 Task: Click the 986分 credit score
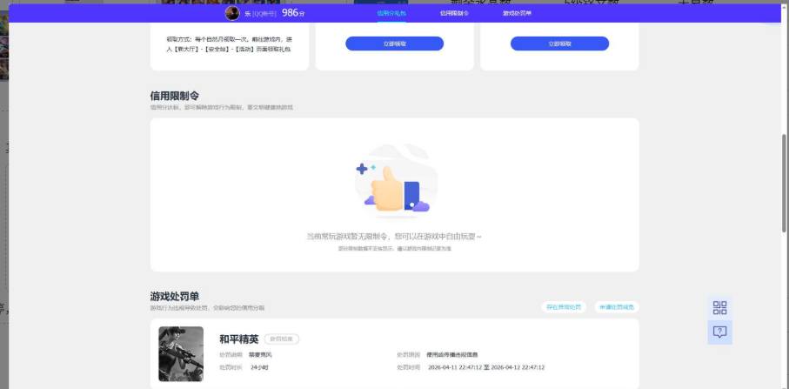293,14
